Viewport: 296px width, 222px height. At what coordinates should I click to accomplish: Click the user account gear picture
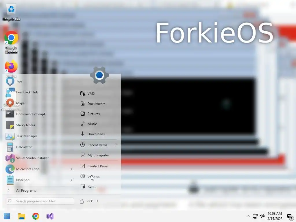99,75
